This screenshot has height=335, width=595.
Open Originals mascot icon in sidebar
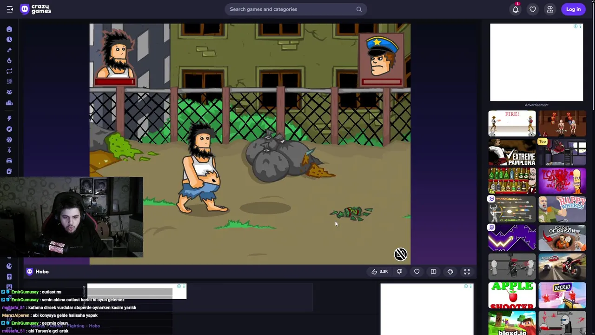pos(9,82)
